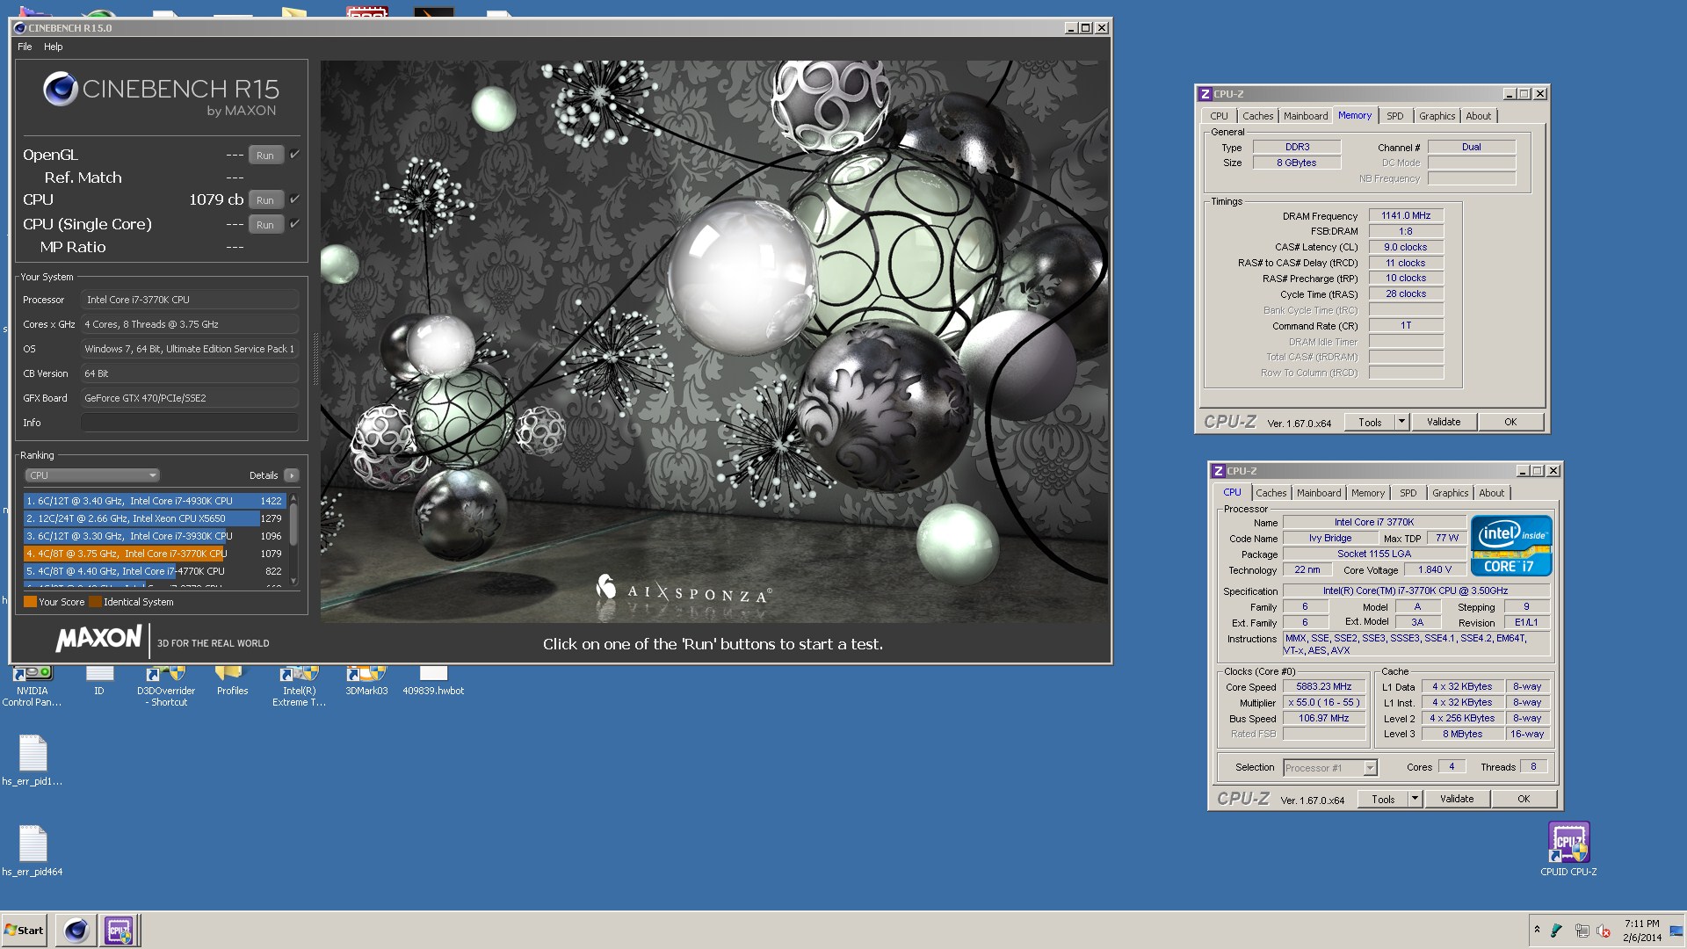1687x949 pixels.
Task: Expand ranking Details arrow button
Action: point(292,475)
